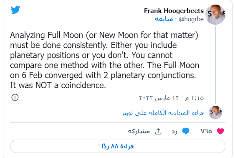This screenshot has height=158, width=235.
Task: Open the قراءة ٨٨ ردًا replies button
Action: tap(118, 146)
